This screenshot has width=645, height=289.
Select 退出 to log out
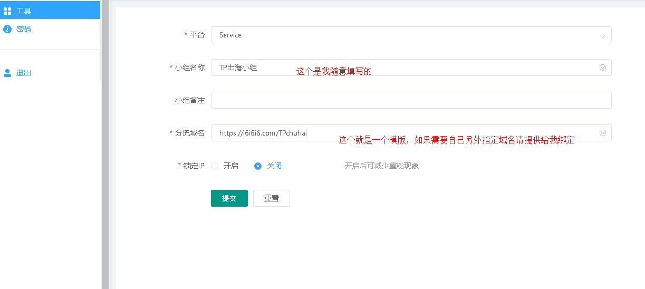[x=50, y=73]
